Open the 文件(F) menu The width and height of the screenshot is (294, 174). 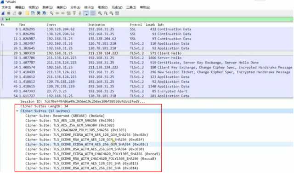[6, 7]
